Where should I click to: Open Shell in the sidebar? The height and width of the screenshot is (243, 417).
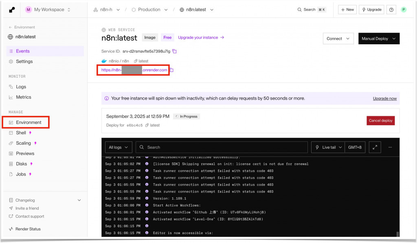tap(21, 132)
